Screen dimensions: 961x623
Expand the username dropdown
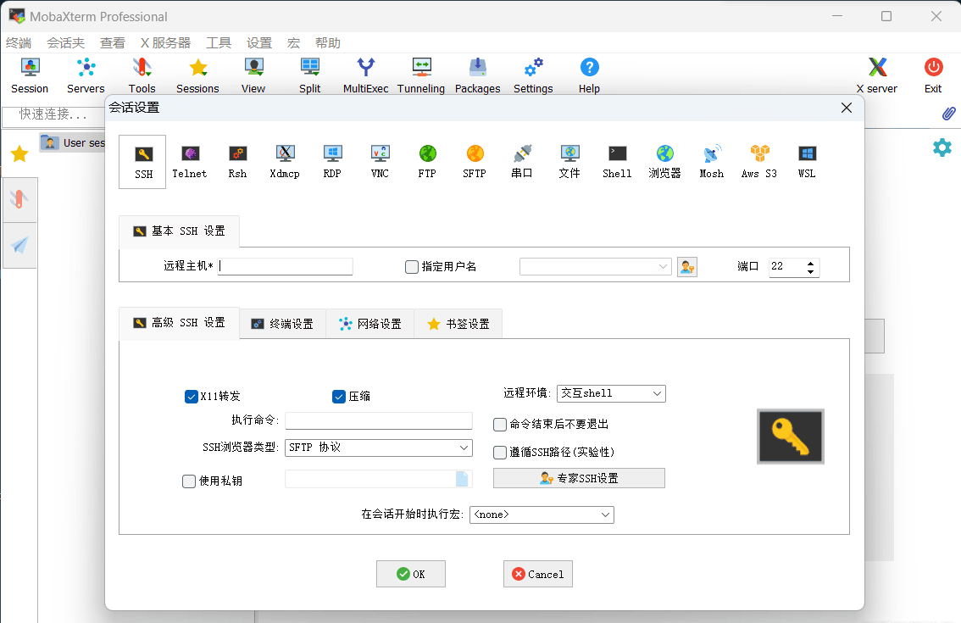(663, 267)
